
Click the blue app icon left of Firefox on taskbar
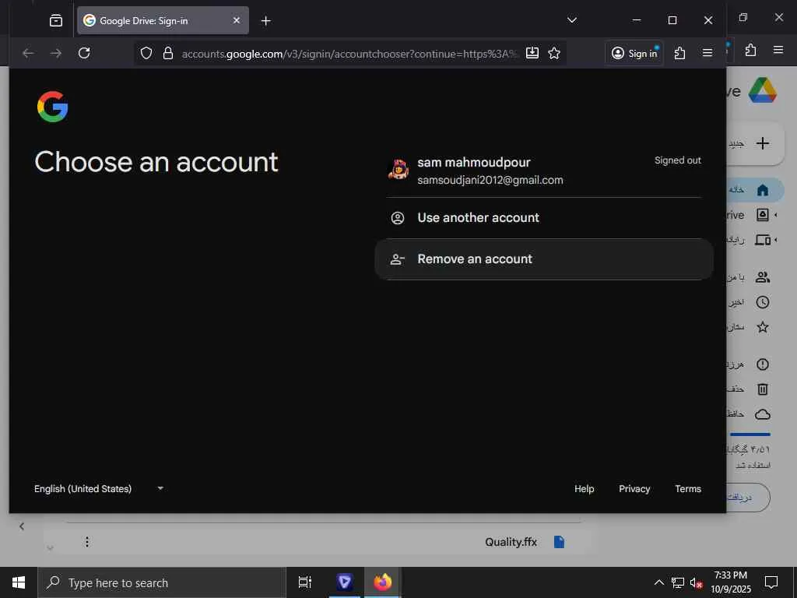coord(345,582)
